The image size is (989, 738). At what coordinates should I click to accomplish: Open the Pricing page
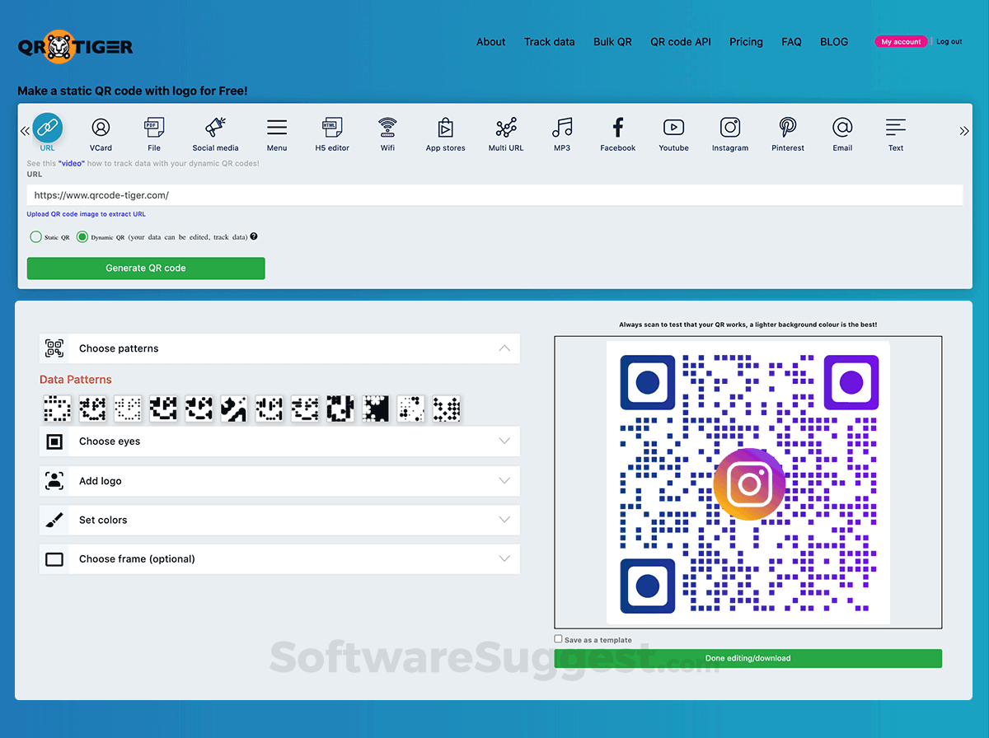pos(746,41)
